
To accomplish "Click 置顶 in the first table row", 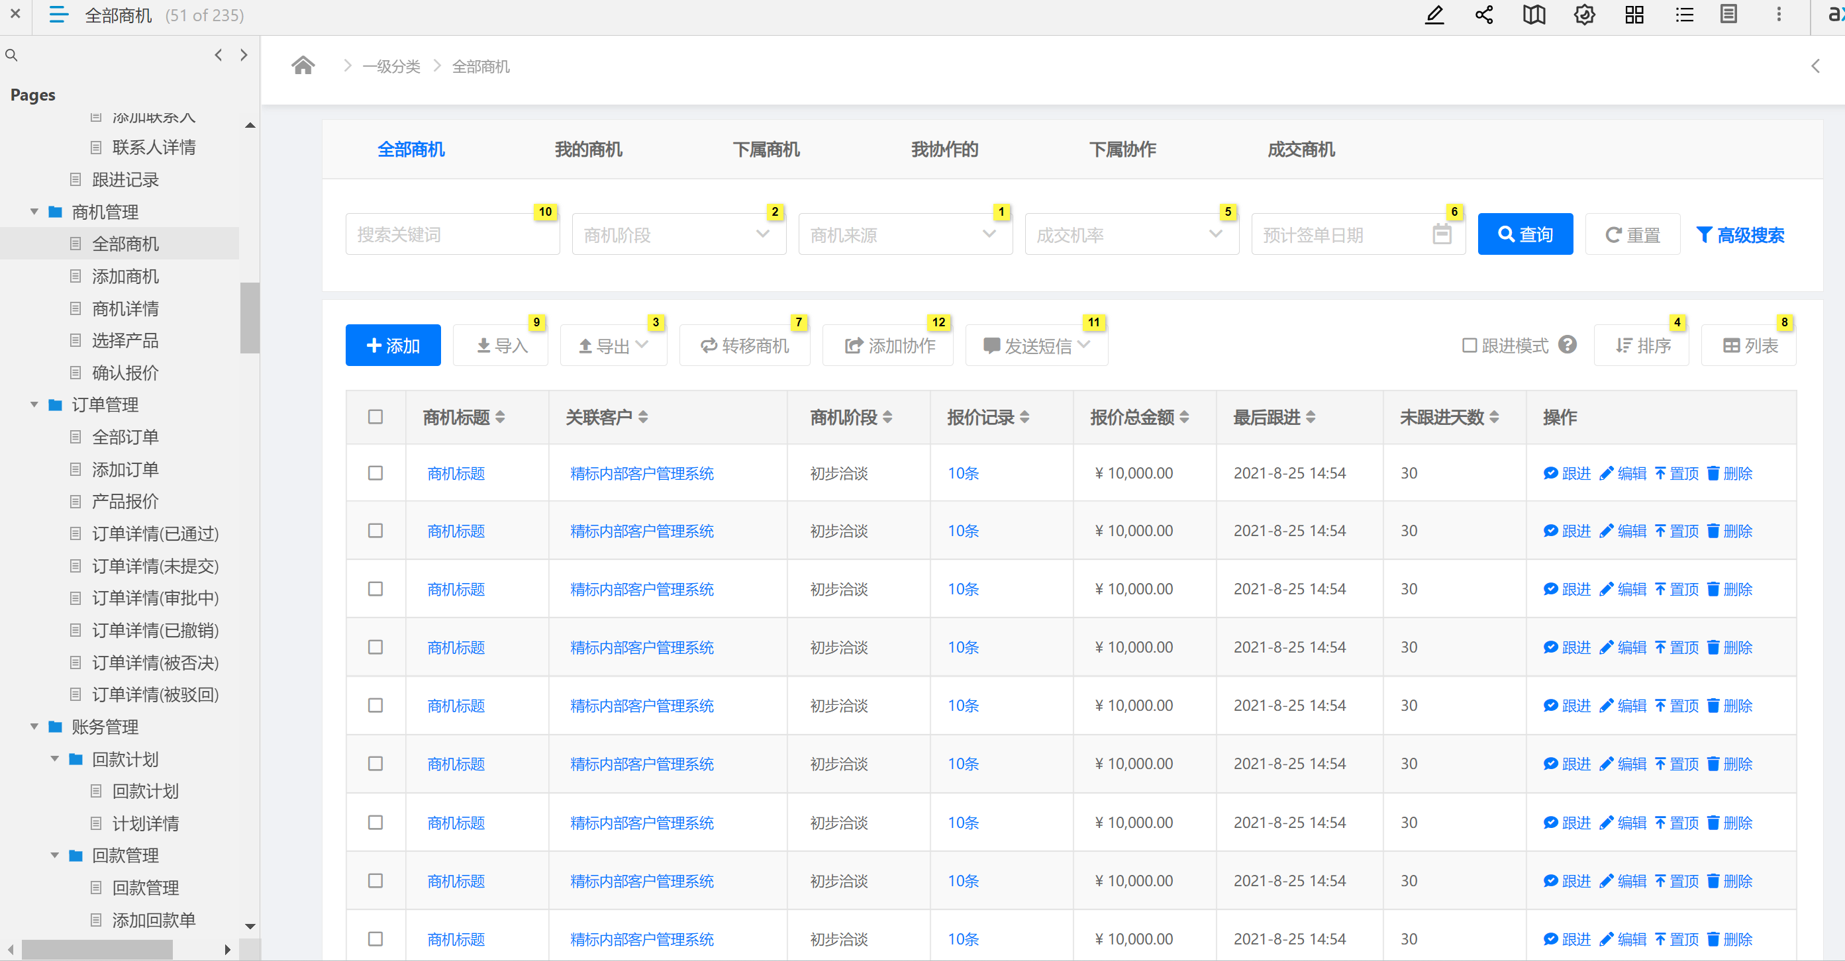I will tap(1677, 473).
